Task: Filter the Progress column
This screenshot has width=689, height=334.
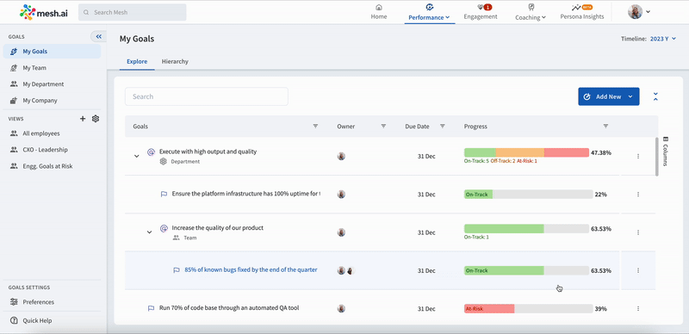Action: click(x=605, y=127)
